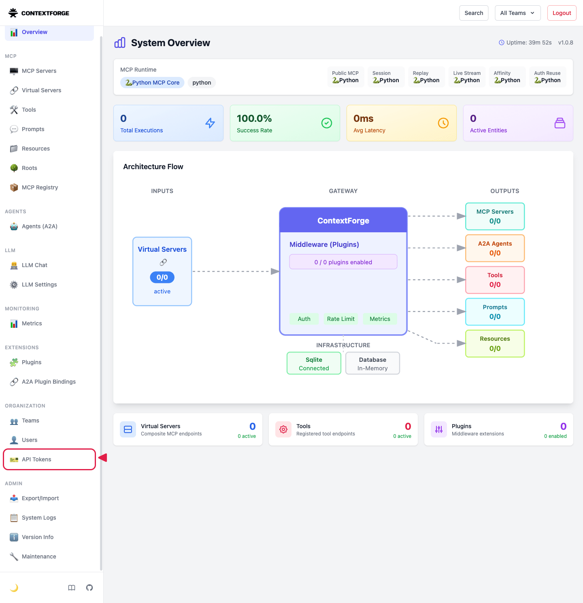Open the documentation book icon
The width and height of the screenshot is (583, 603).
72,588
